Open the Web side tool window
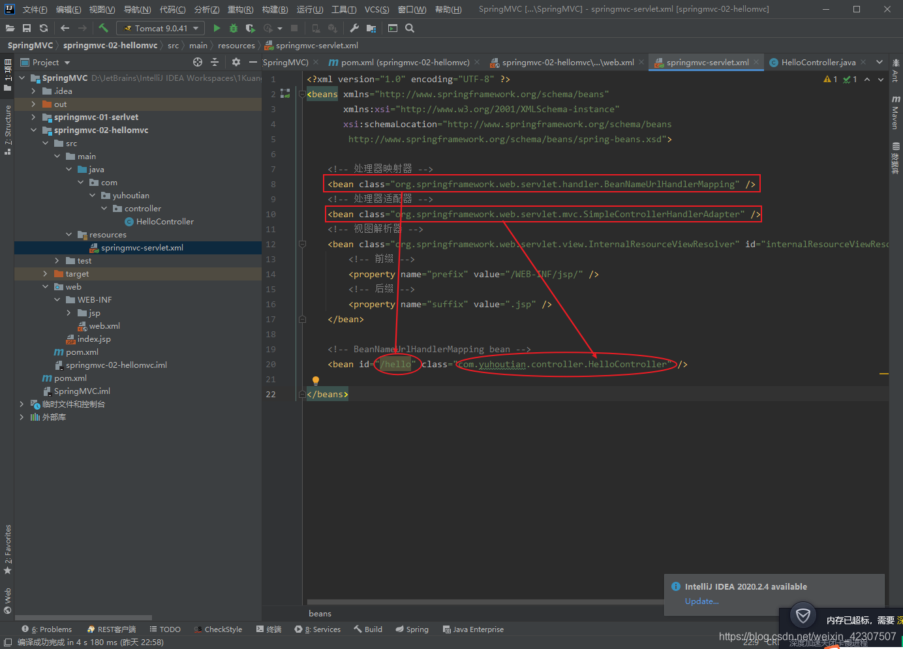This screenshot has width=903, height=649. click(x=7, y=601)
